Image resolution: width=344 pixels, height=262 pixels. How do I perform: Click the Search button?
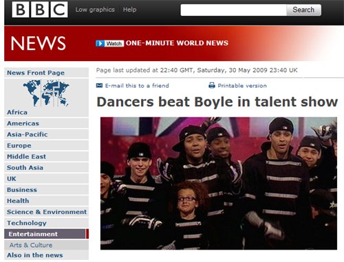coord(303,10)
